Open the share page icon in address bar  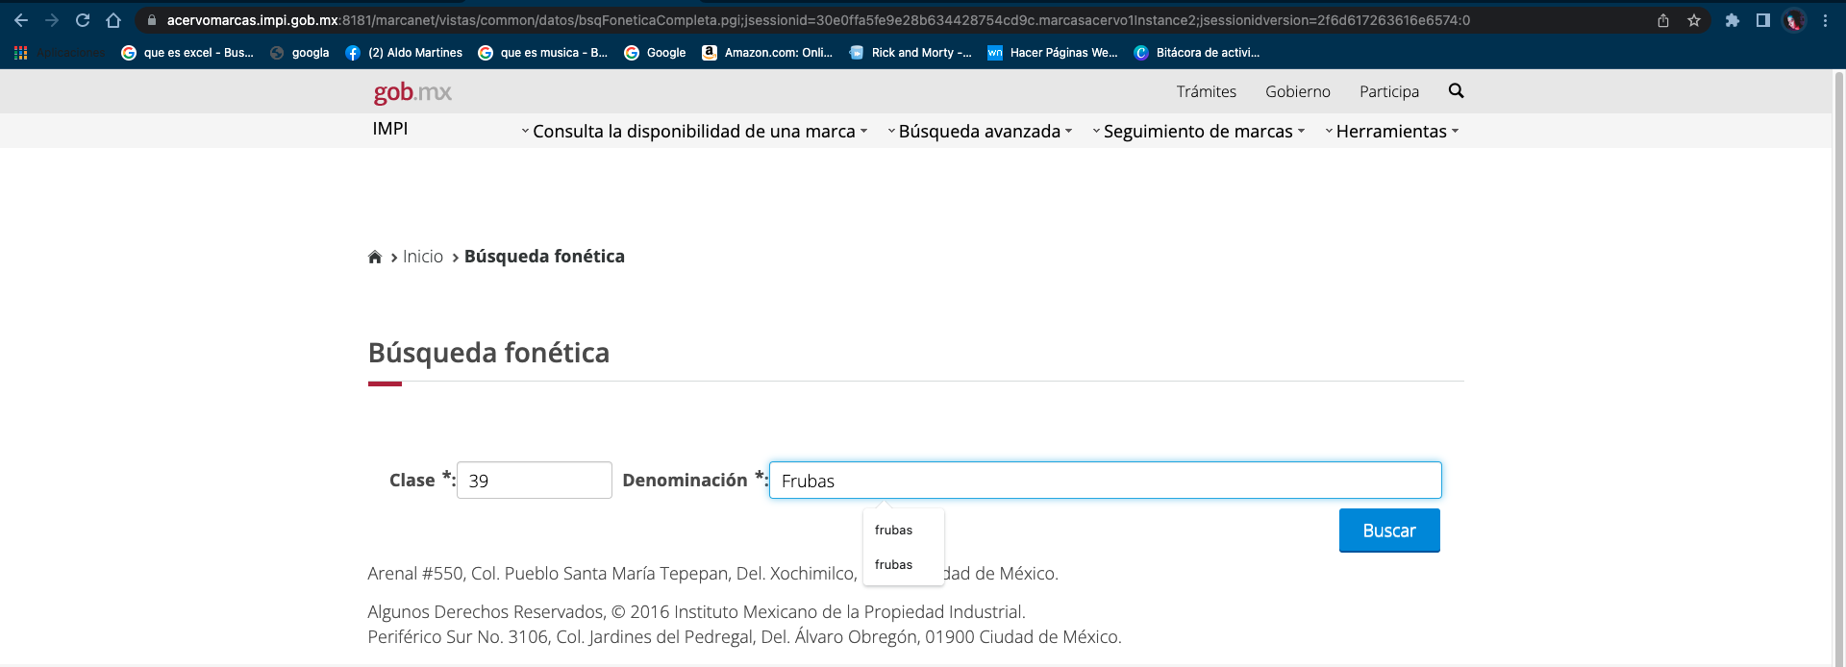[x=1663, y=20]
